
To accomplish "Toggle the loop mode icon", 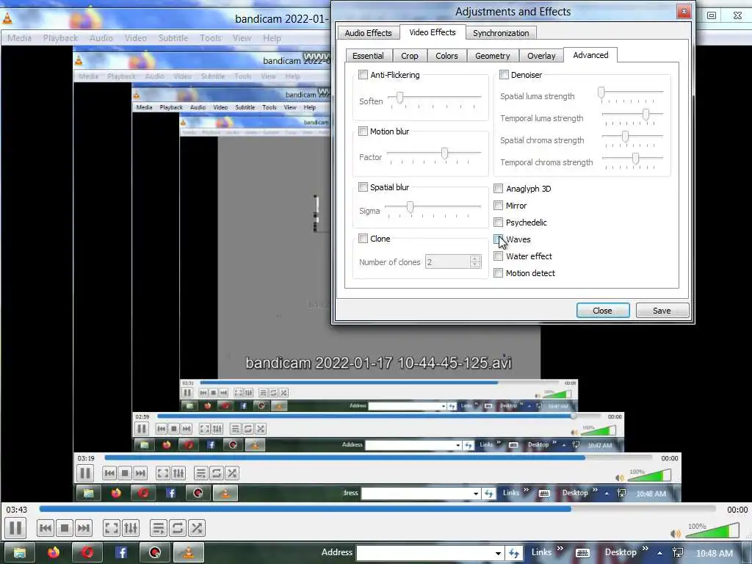I will [x=178, y=529].
